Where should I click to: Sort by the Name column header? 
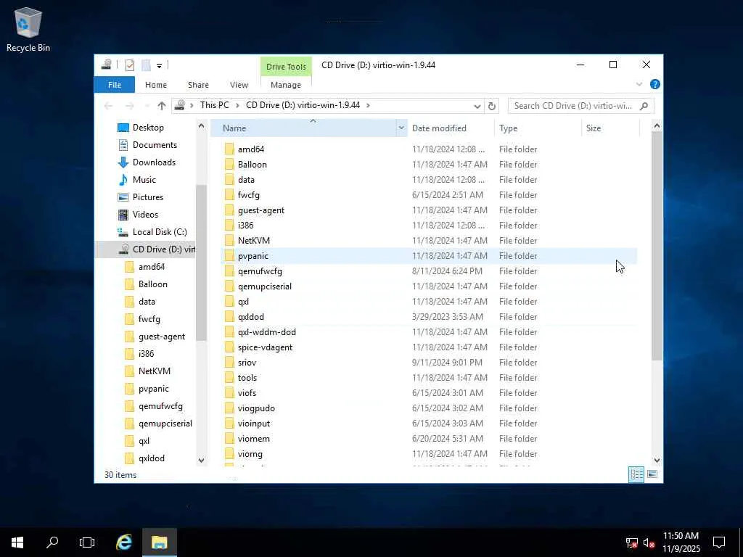click(x=303, y=128)
